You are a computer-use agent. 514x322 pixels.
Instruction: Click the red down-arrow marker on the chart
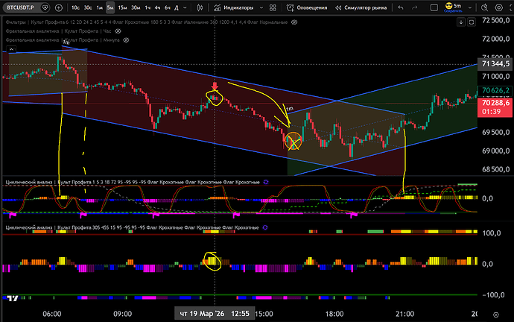click(215, 87)
